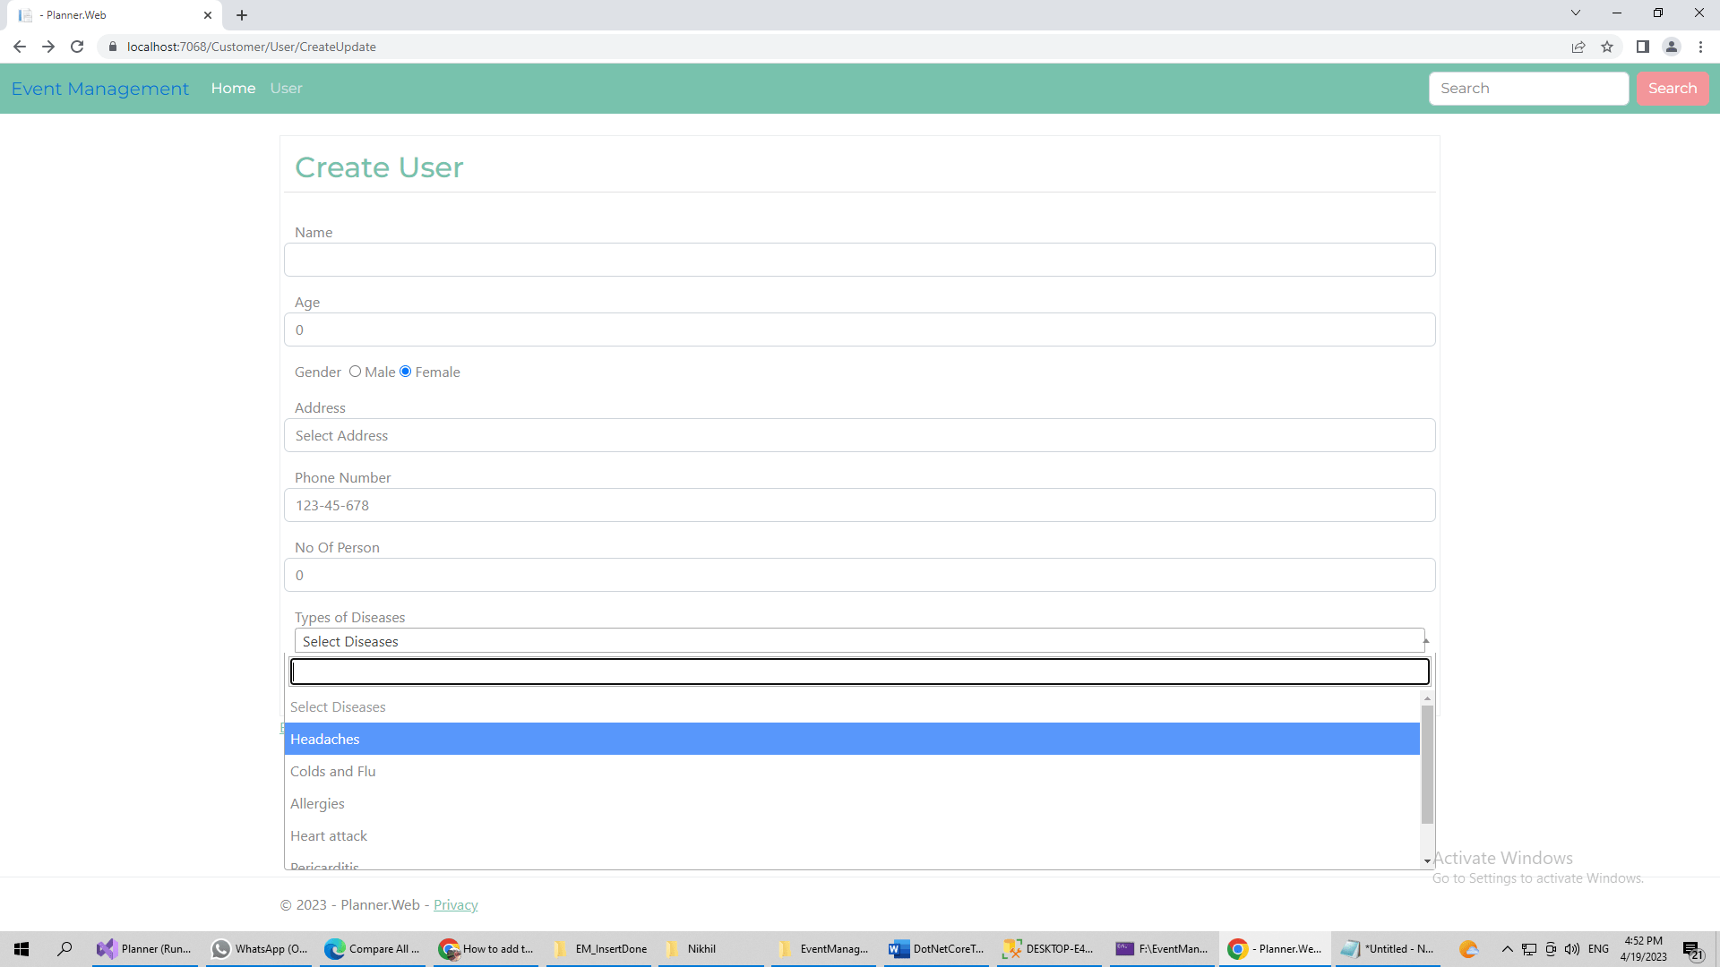Click the Chrome profile avatar icon
1720x967 pixels.
click(x=1671, y=47)
